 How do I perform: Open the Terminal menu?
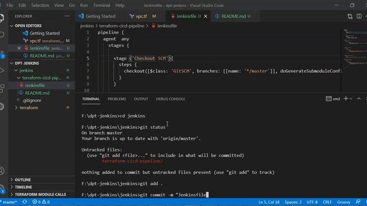101,5
